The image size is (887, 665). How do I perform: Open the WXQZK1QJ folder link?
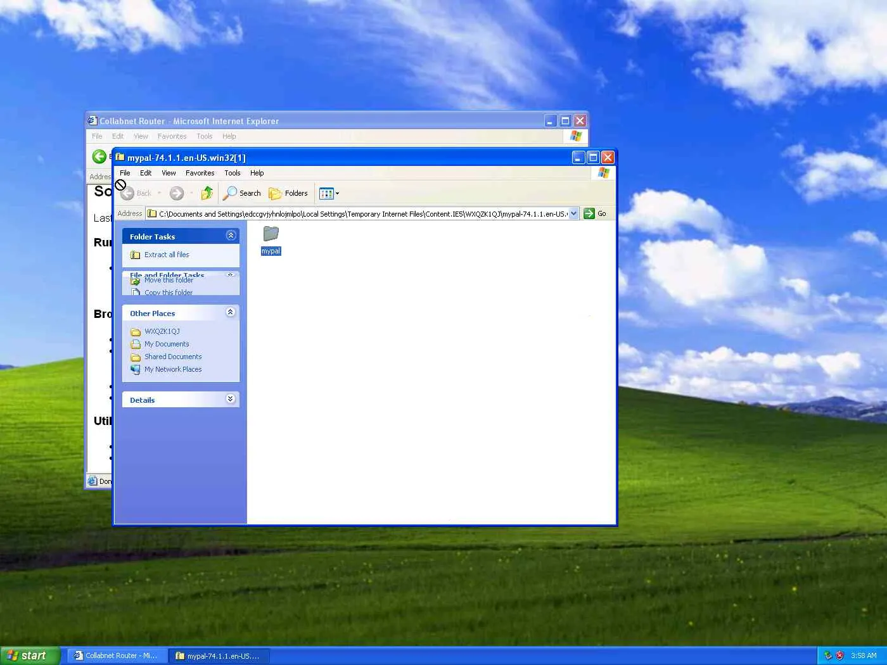162,331
